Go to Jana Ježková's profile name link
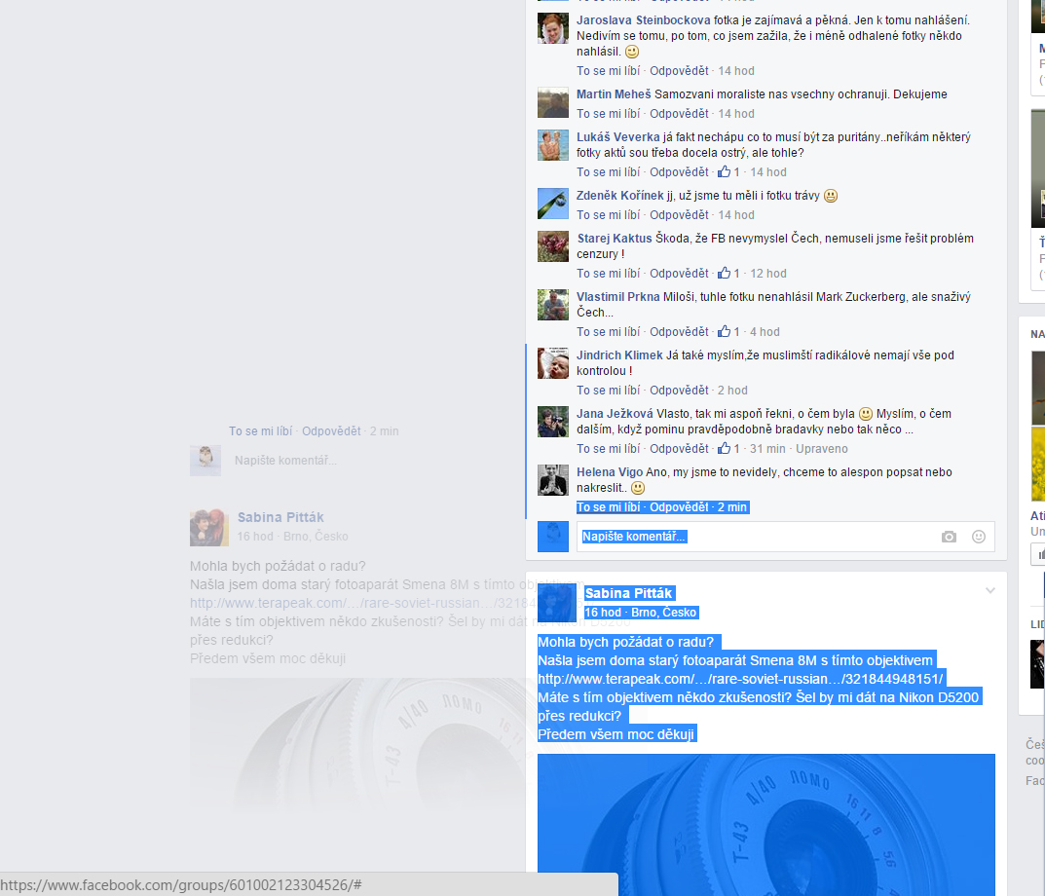 pyautogui.click(x=615, y=414)
